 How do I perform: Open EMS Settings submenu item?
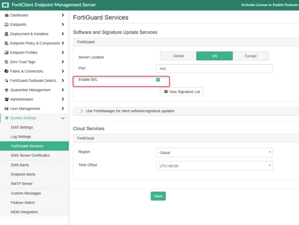click(x=34, y=127)
